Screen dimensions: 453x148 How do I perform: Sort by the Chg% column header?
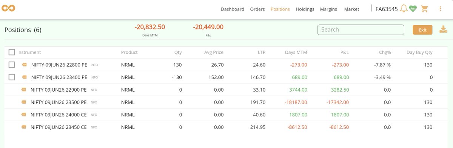[x=385, y=52]
